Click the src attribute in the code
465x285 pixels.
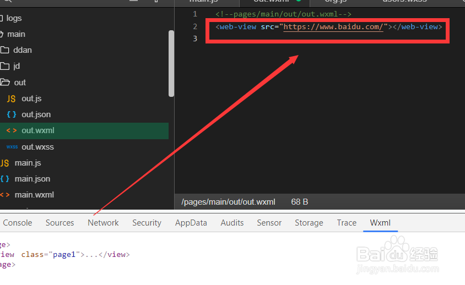pyautogui.click(x=268, y=26)
